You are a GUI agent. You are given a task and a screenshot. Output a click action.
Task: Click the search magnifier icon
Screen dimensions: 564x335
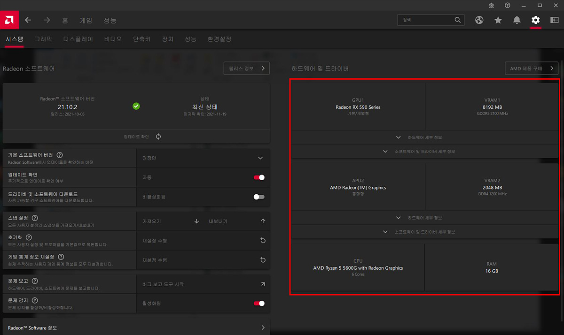(458, 20)
